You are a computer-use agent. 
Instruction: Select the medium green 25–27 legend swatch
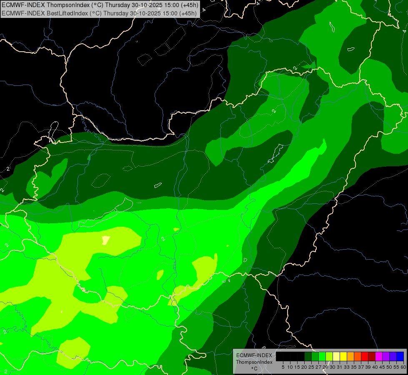pyautogui.click(x=315, y=356)
